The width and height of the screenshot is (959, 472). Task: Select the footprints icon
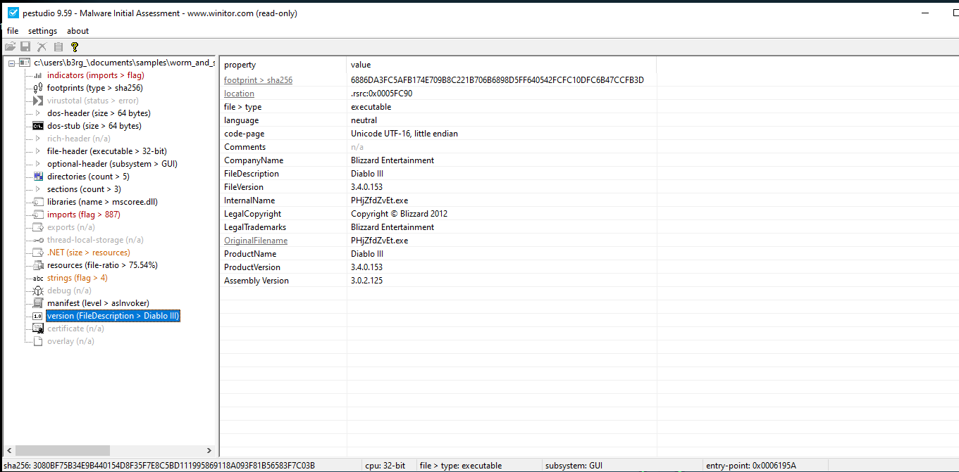point(38,88)
